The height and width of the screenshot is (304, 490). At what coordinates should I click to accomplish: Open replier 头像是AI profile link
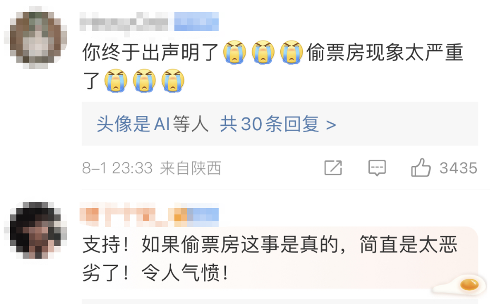pyautogui.click(x=133, y=124)
